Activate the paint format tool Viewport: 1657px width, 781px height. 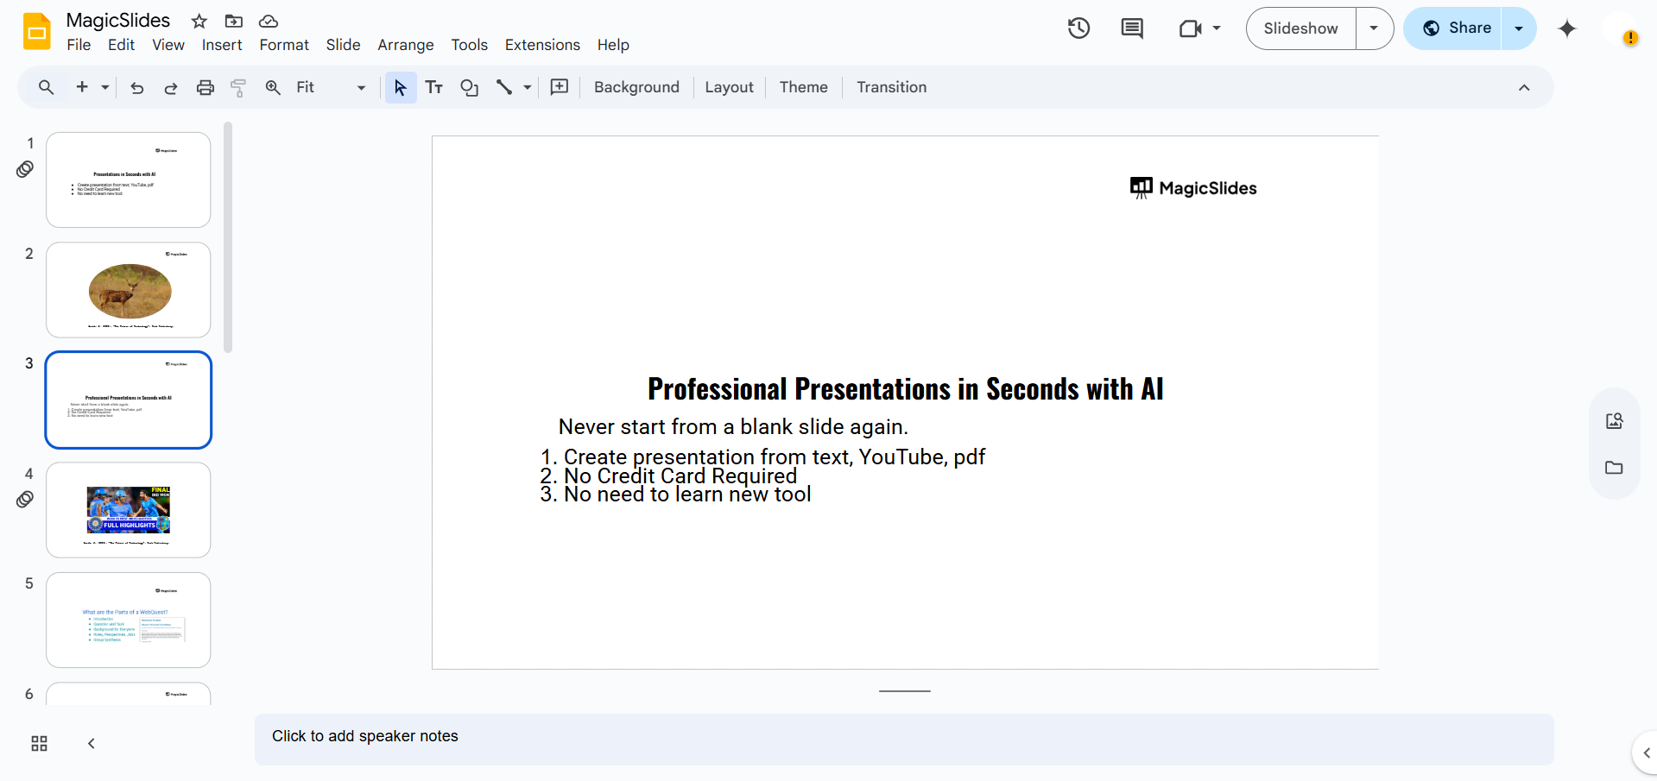(238, 87)
